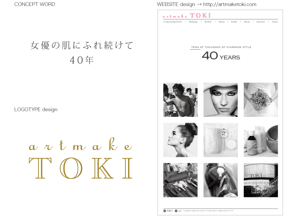
Task: Click the TOPへ arrow icon in footer
Action: (165, 211)
